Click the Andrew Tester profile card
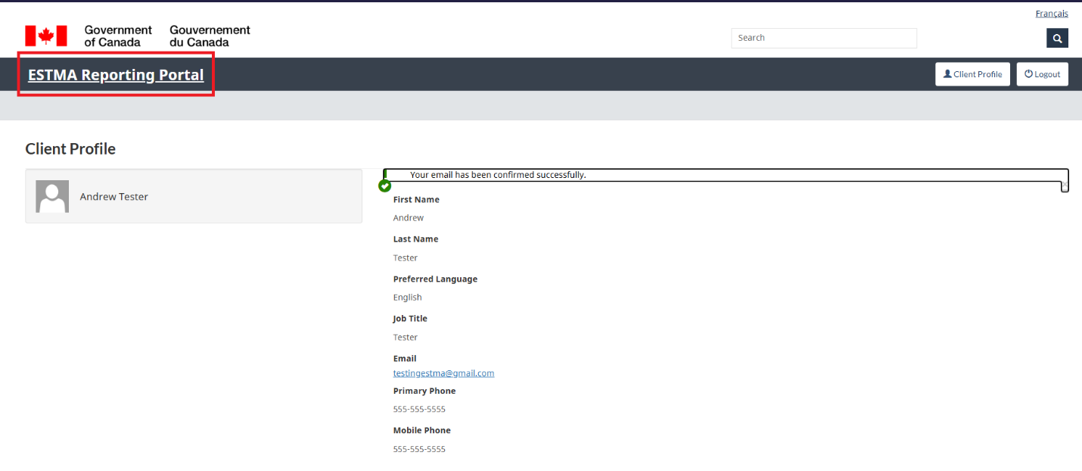 pos(193,195)
